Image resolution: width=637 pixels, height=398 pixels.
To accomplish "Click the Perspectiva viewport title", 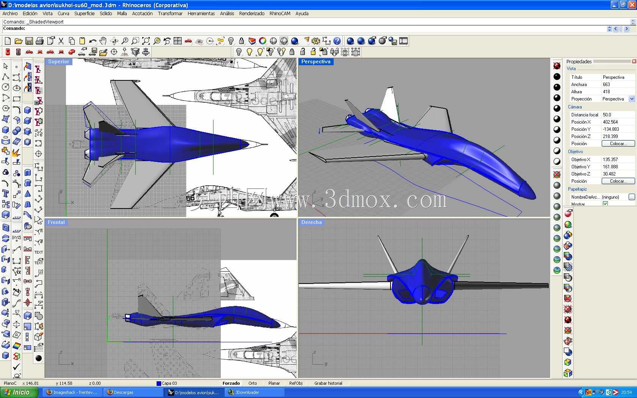I will (x=316, y=62).
